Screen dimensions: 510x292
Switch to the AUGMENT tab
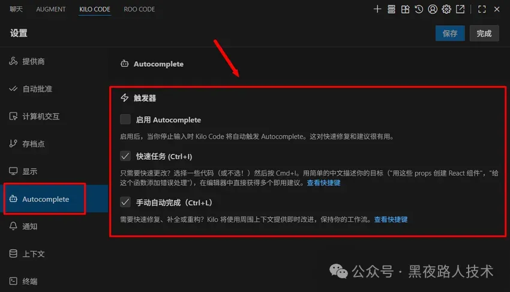51,9
